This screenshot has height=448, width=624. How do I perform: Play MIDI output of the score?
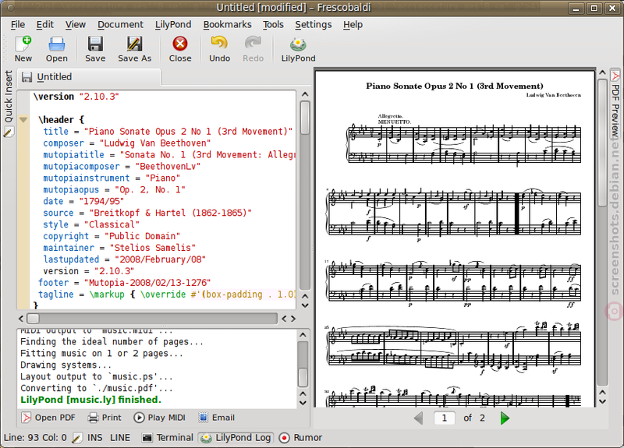click(160, 418)
